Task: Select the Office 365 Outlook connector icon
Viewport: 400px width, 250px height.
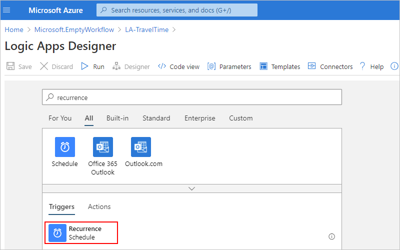Action: 103,147
